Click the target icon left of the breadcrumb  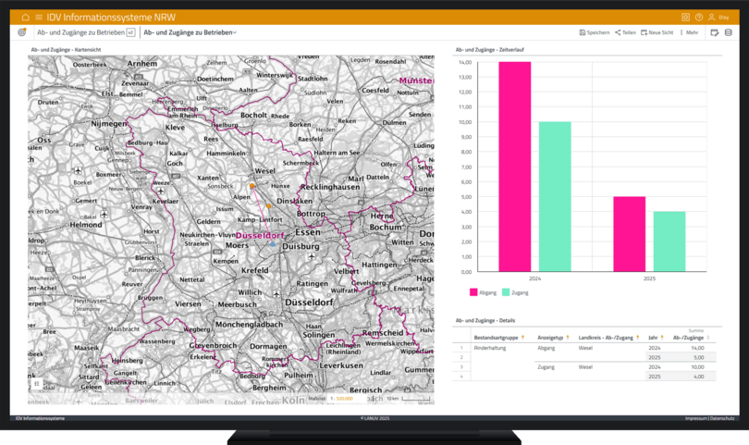[22, 32]
